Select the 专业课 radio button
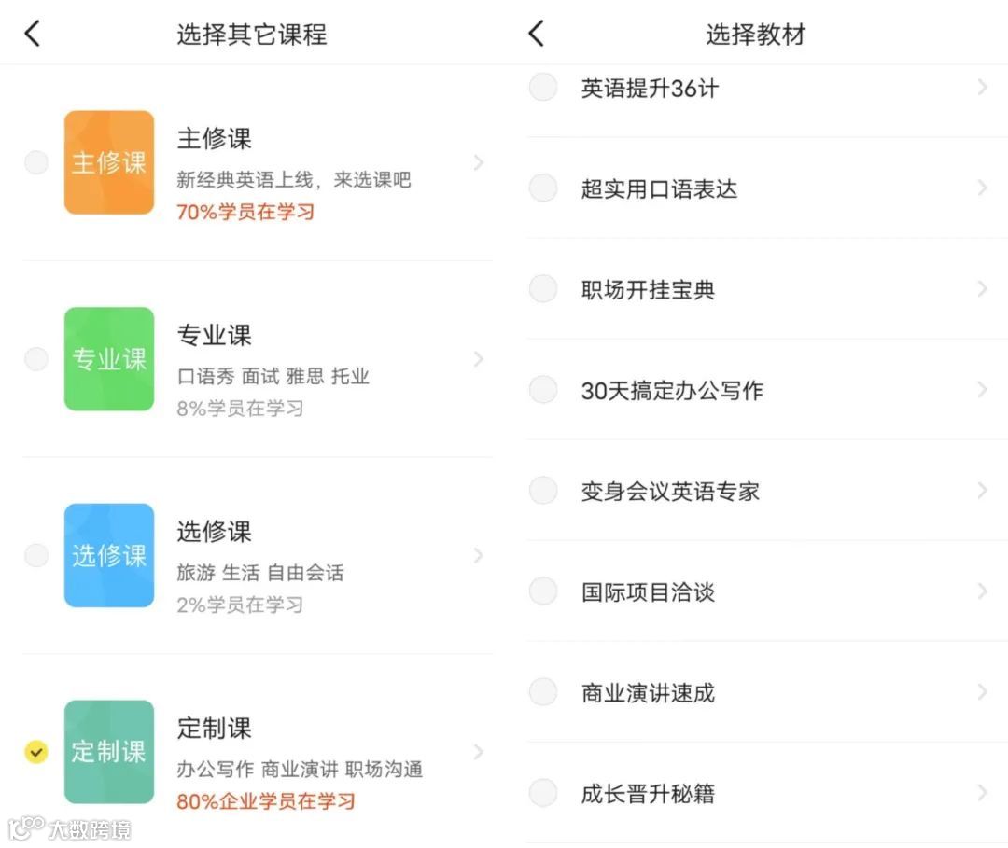Image resolution: width=1008 pixels, height=848 pixels. tap(36, 359)
